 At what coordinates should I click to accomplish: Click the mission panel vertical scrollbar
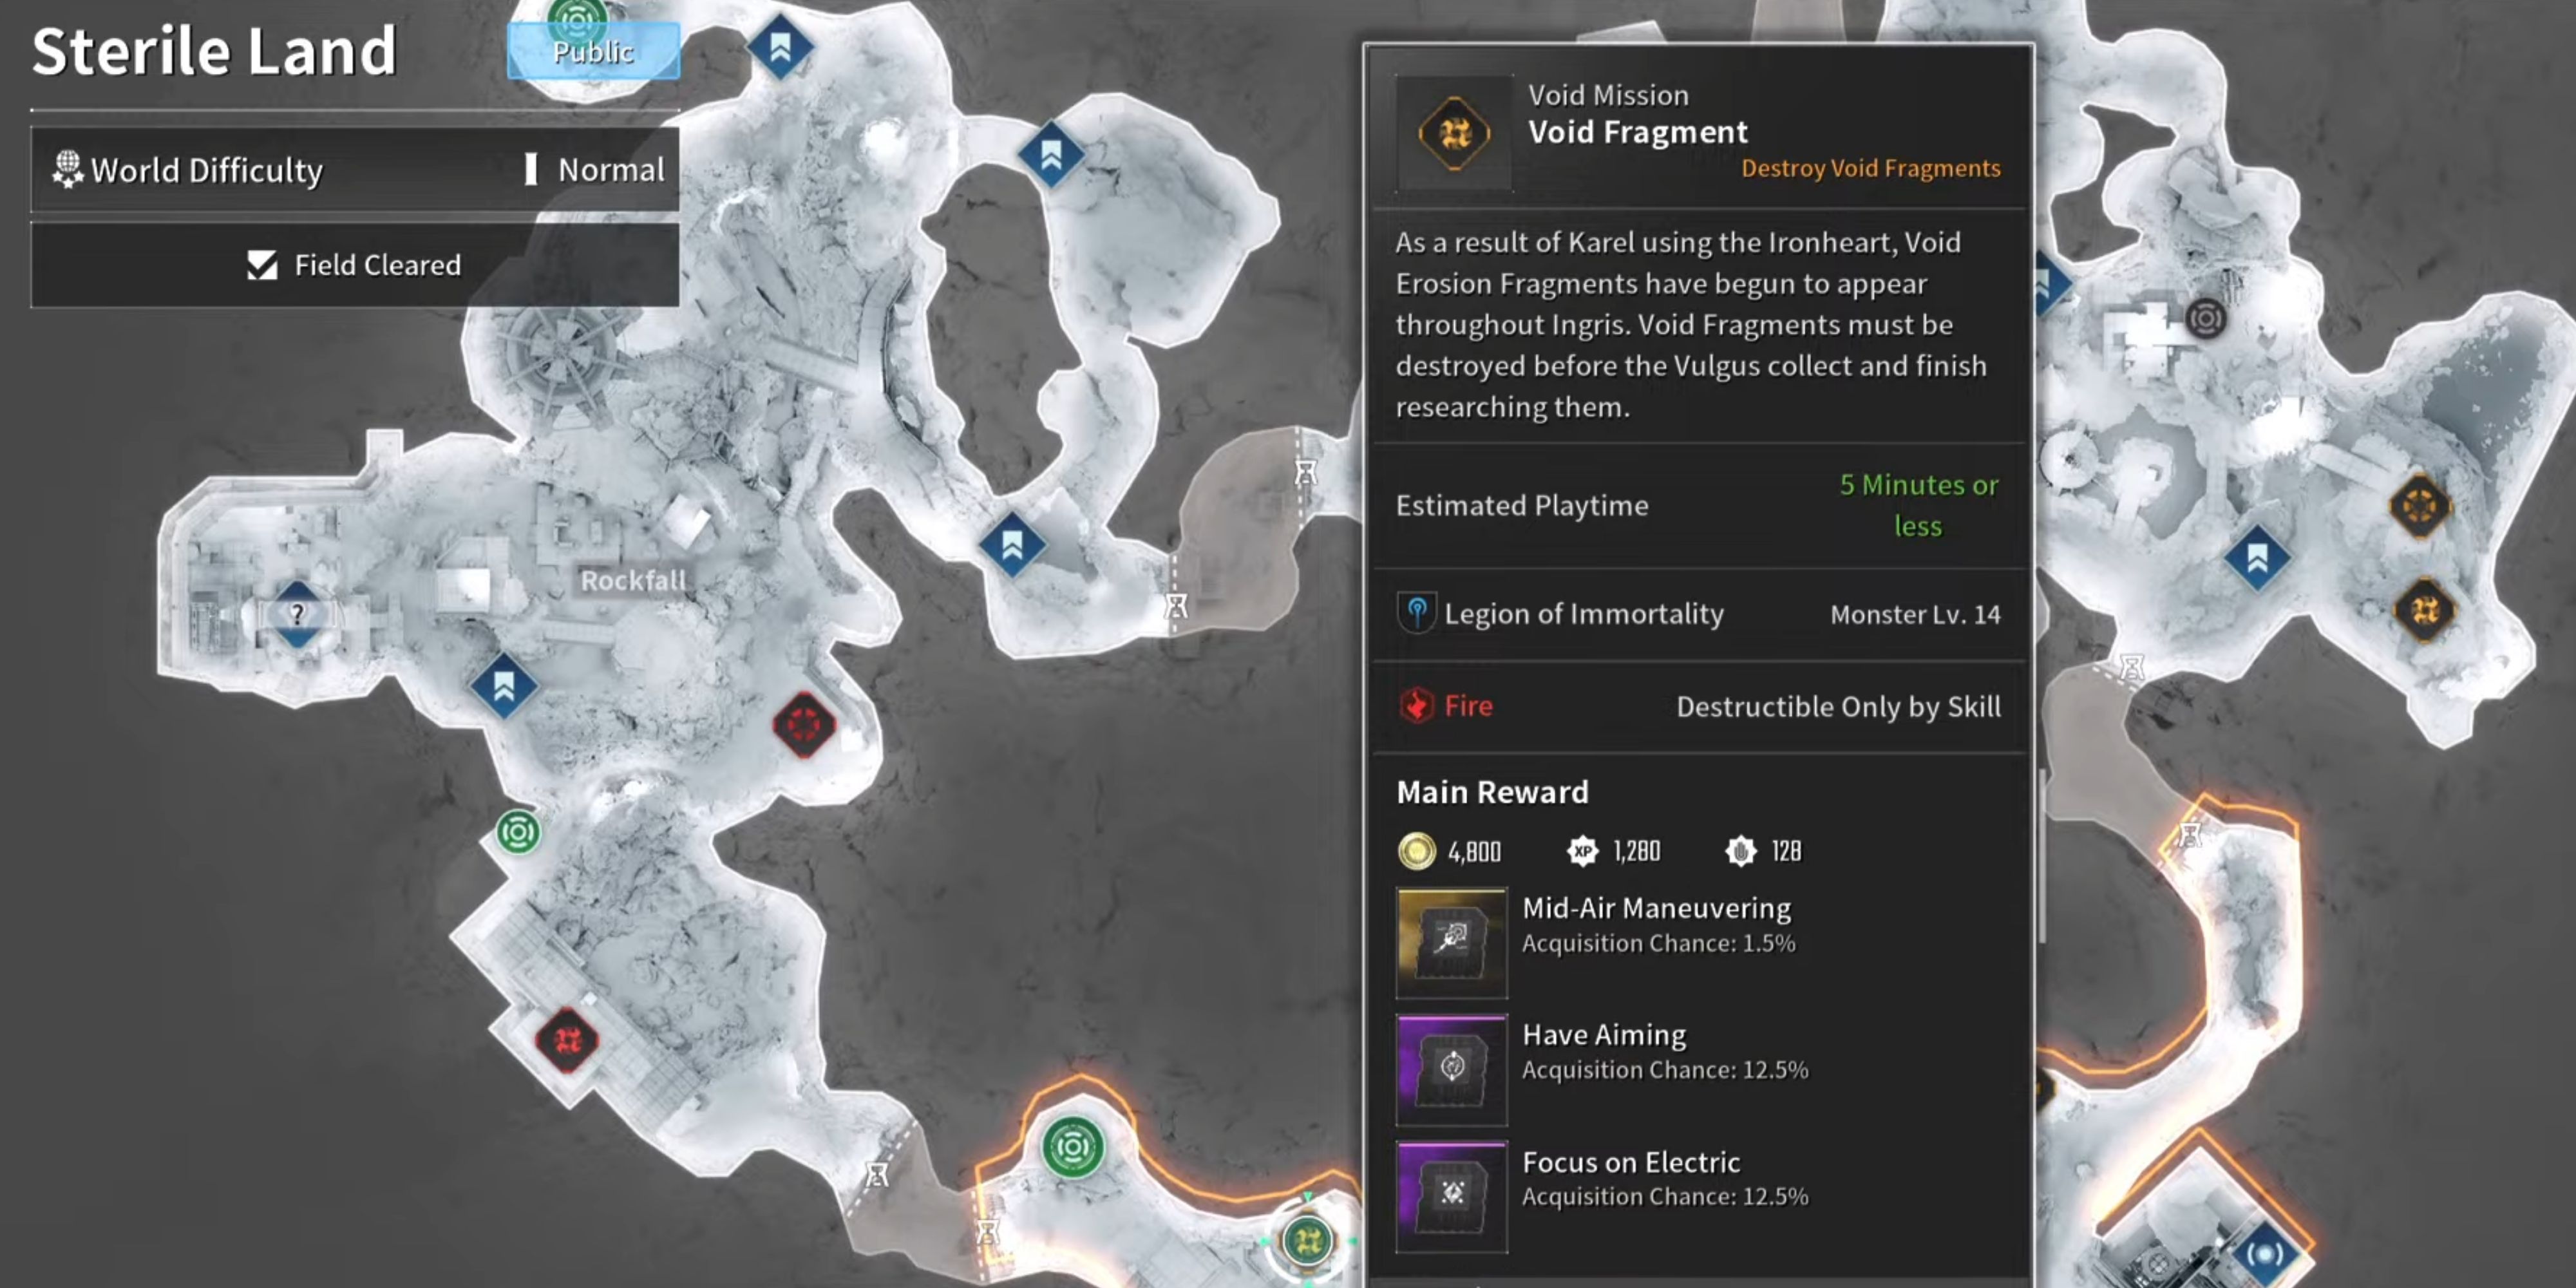pyautogui.click(x=2040, y=855)
